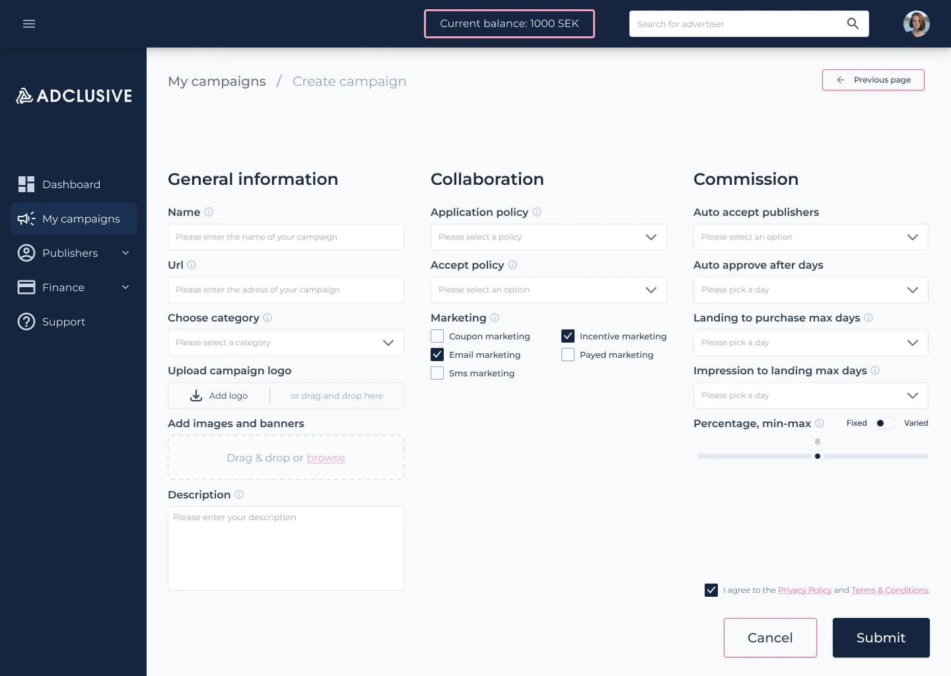Screen dimensions: 951x676
Task: Click the Description text area
Action: [286, 549]
